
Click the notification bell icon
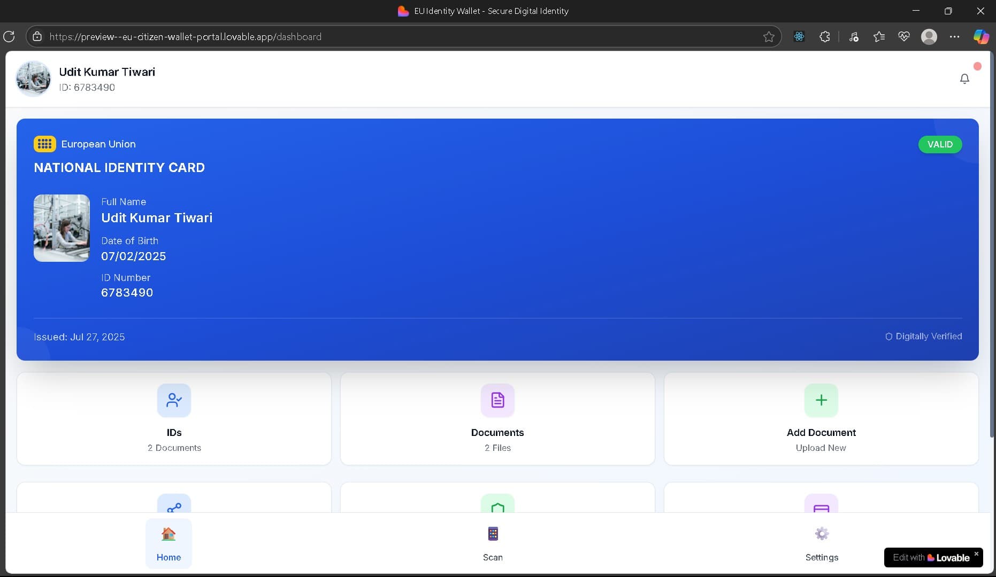(x=964, y=79)
